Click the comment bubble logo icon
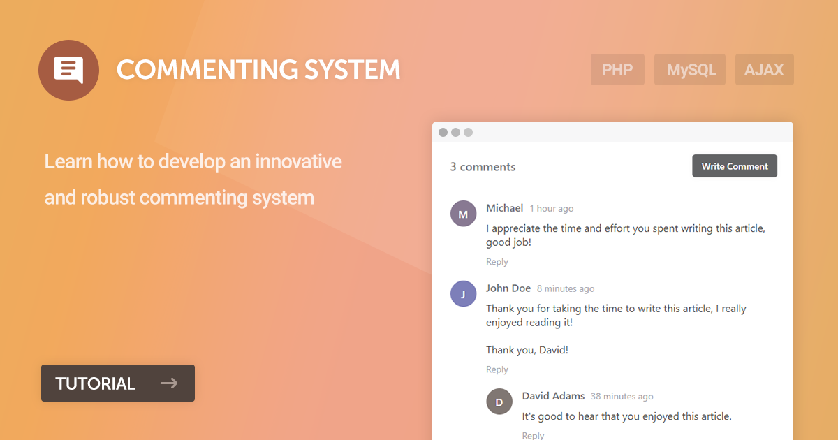The width and height of the screenshot is (838, 440). pos(68,70)
